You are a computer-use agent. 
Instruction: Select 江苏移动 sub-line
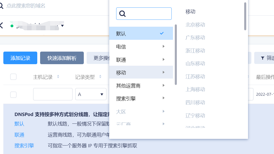click(x=195, y=76)
